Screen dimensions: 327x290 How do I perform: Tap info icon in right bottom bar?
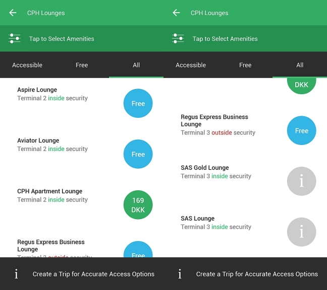pos(180,274)
